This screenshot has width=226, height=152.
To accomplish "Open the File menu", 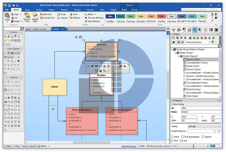I will pos(6,10).
